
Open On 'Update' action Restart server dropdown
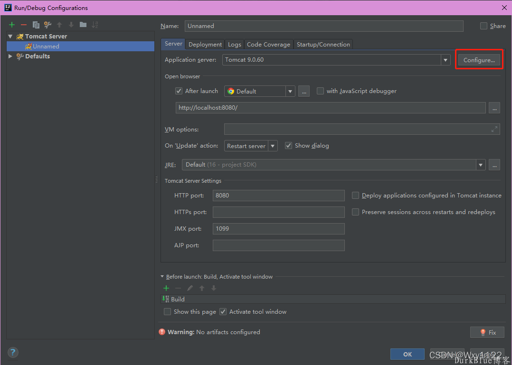click(273, 146)
